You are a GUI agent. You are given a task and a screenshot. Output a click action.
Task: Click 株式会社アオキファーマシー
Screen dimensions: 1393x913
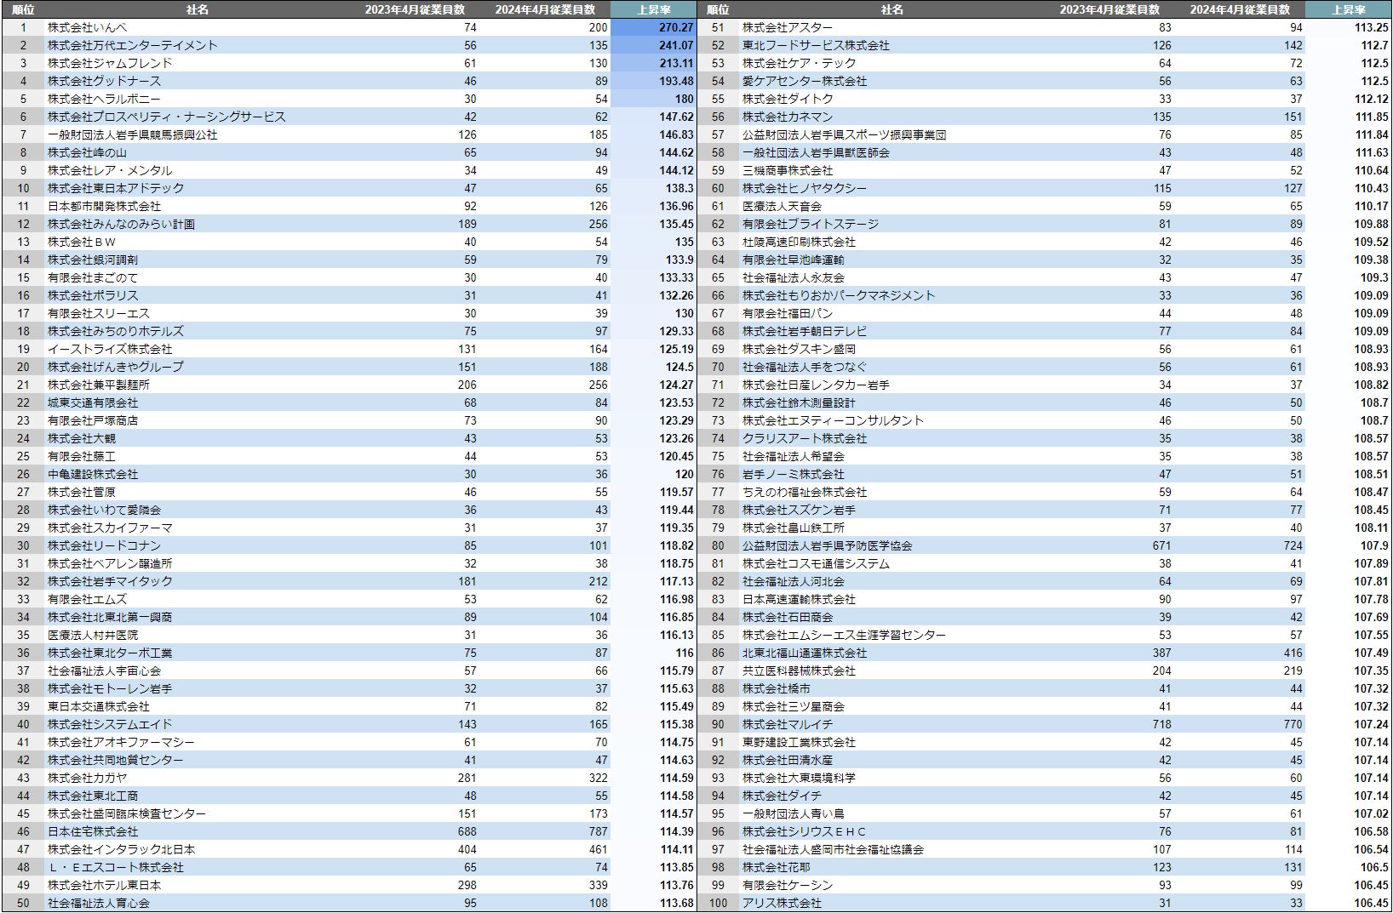121,742
